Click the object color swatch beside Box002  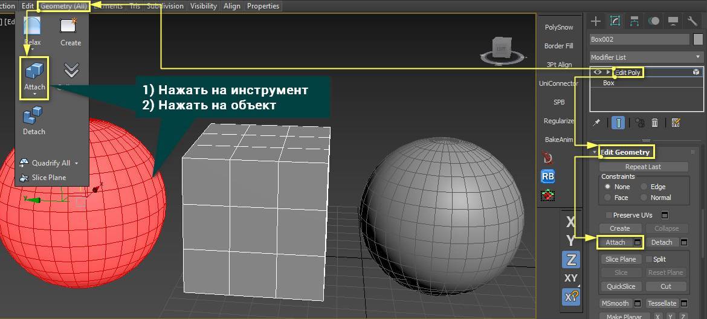(x=698, y=39)
